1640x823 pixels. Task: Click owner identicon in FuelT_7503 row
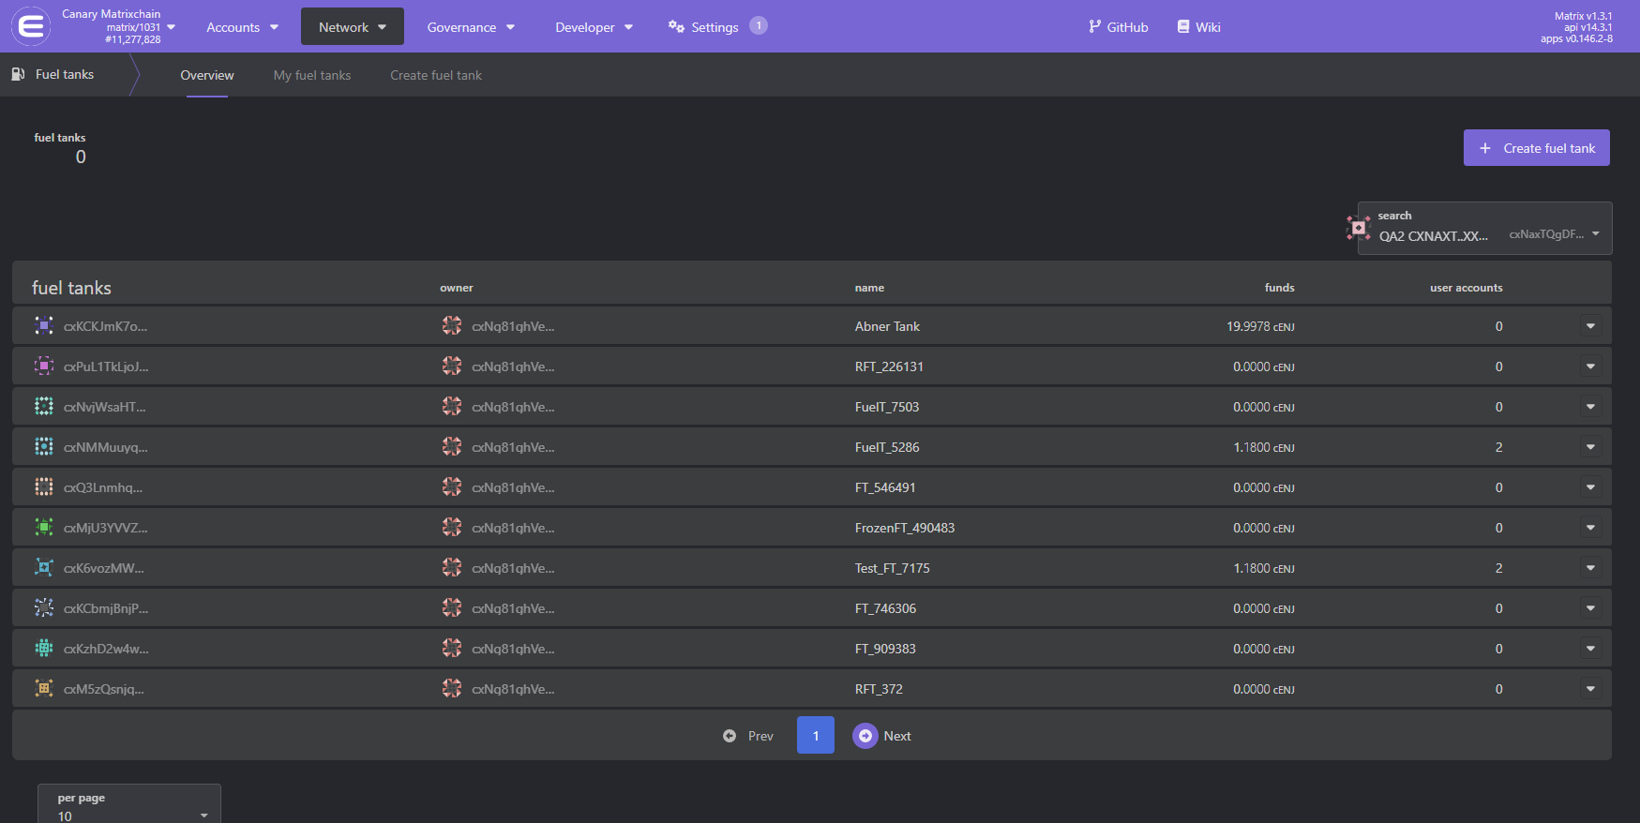coord(452,406)
